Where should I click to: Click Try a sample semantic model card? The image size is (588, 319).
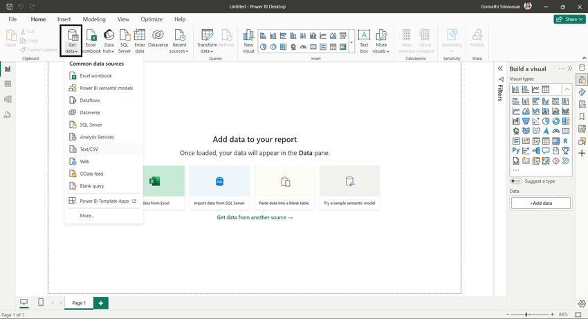pos(349,188)
